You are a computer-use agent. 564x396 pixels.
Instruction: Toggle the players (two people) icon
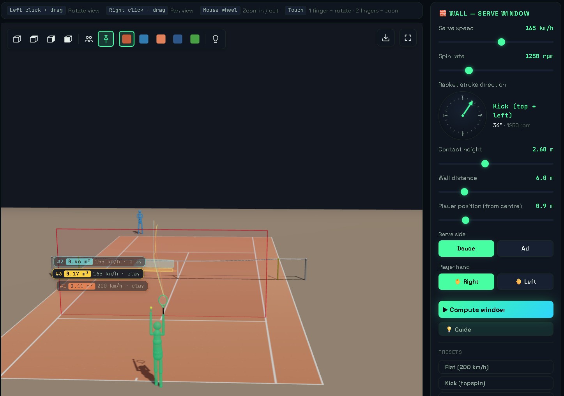(89, 39)
